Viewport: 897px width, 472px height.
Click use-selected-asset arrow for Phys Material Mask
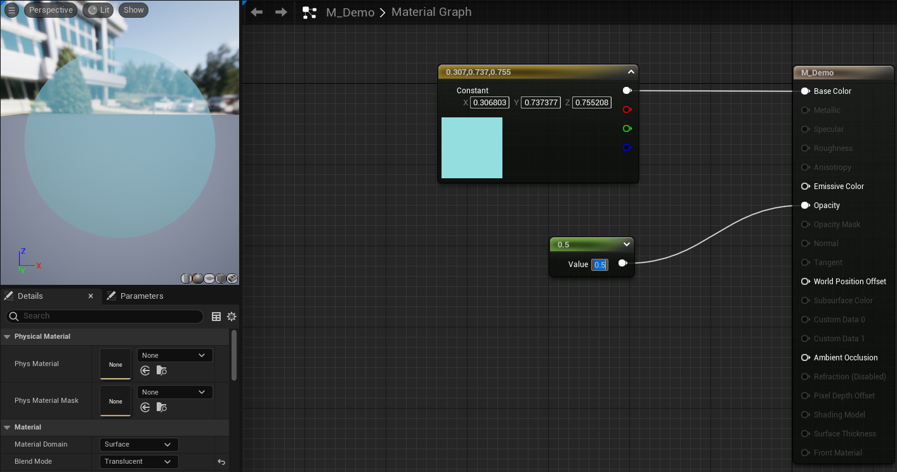tap(145, 407)
